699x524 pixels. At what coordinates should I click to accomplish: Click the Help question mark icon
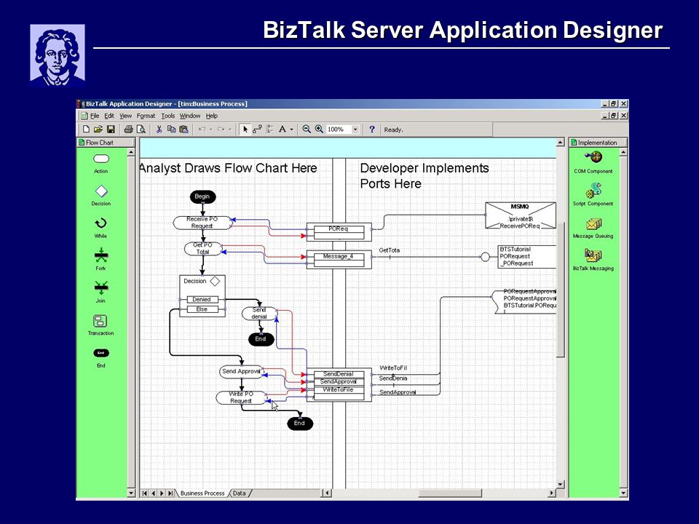(x=372, y=130)
